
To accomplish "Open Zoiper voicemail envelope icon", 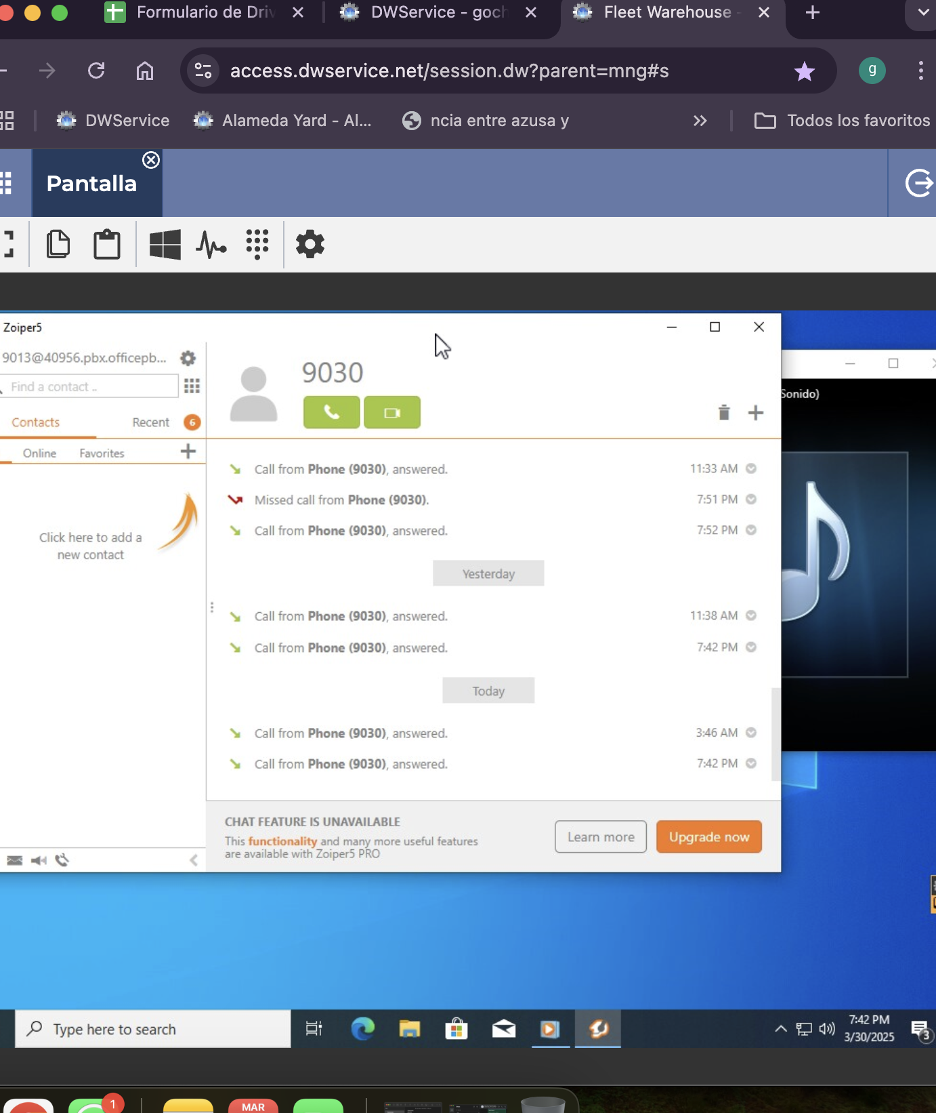I will click(x=15, y=860).
